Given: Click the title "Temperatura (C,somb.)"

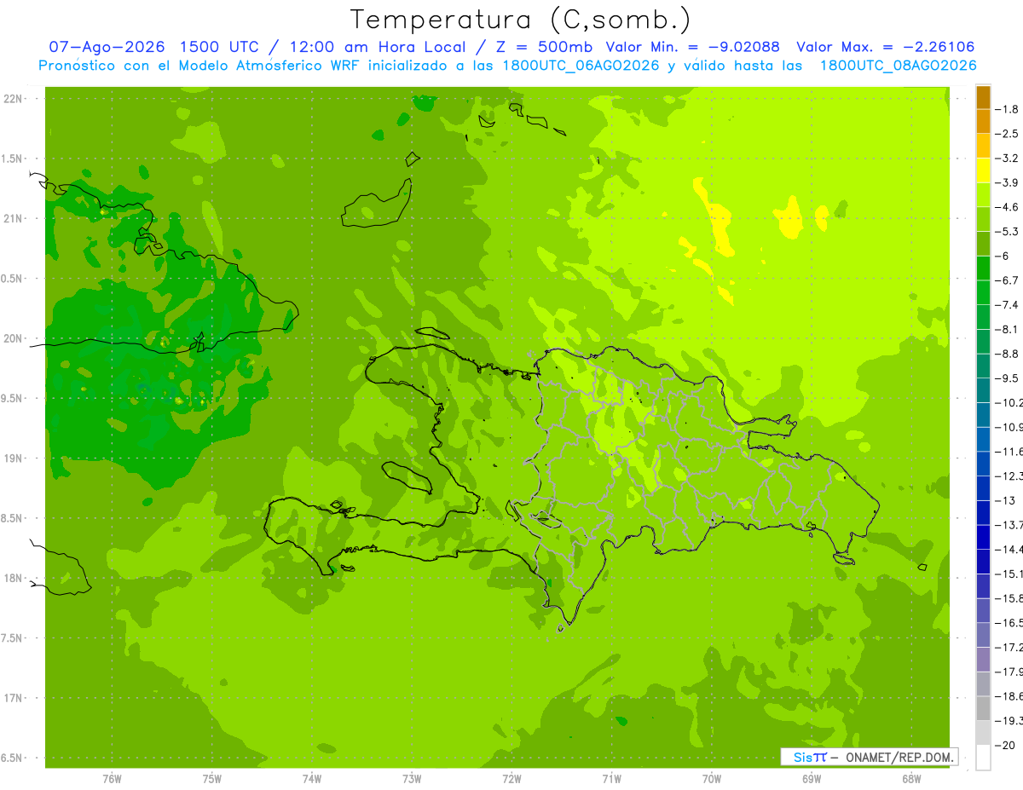Looking at the screenshot, I should tap(519, 20).
